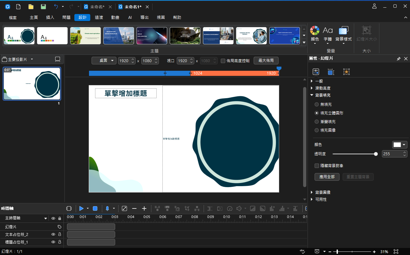Pin the 屬性 properties panel
Screen dimensions: 410x255
point(399,59)
